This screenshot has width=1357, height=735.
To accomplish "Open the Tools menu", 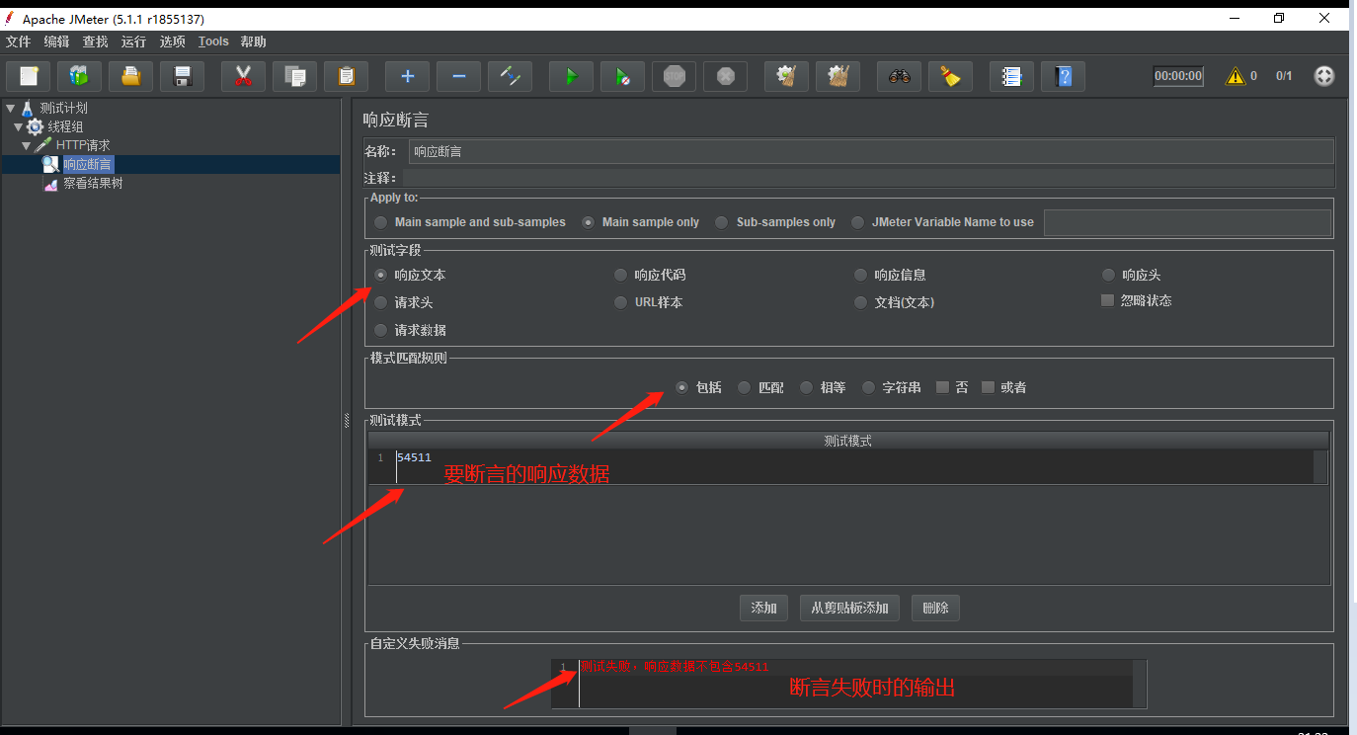I will click(x=213, y=41).
